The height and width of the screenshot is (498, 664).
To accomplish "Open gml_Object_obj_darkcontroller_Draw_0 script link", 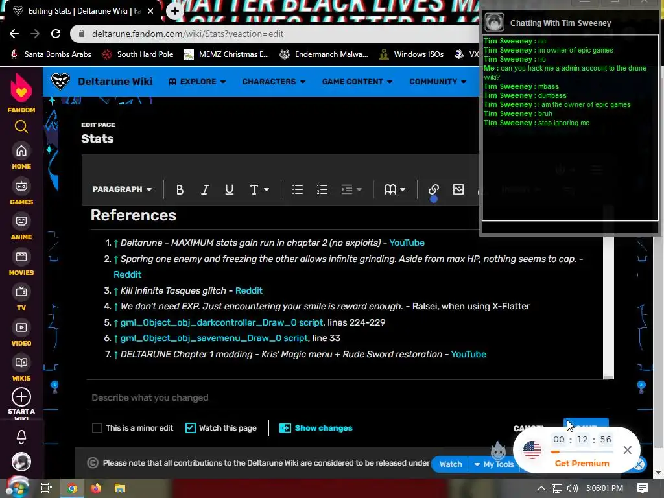I will point(222,322).
